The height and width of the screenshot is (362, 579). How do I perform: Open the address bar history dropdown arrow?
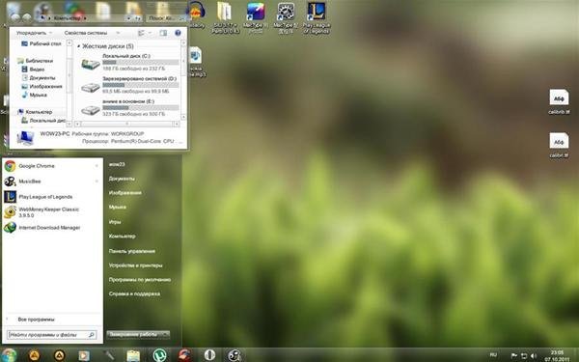128,17
